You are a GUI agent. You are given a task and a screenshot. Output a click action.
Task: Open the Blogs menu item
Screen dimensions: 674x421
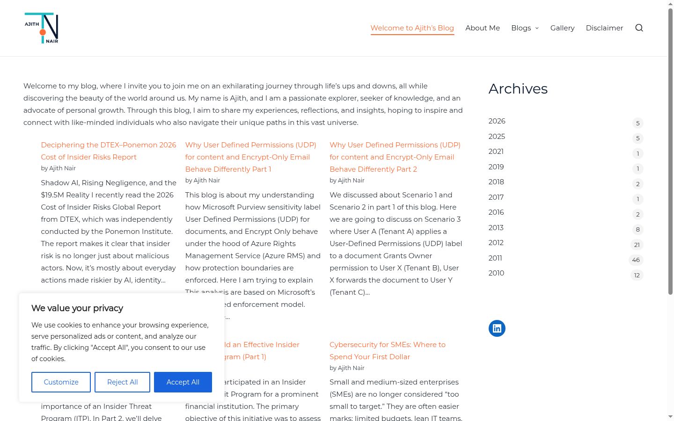(521, 28)
